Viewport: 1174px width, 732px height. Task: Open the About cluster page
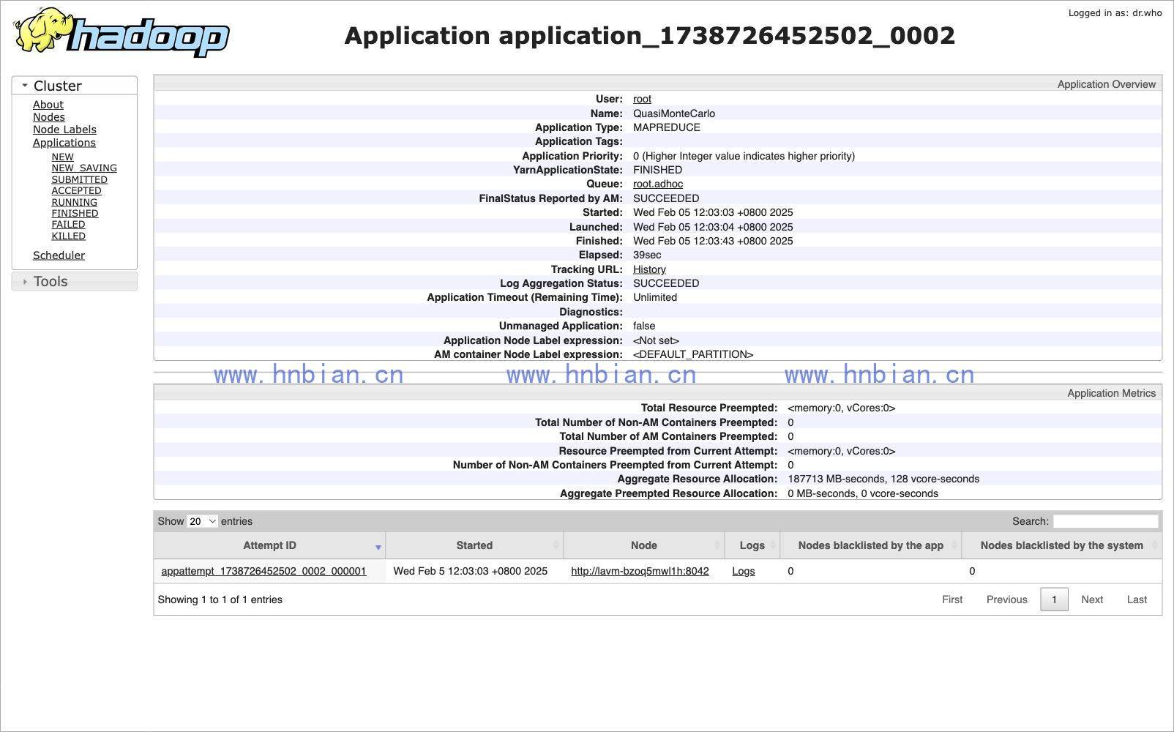point(48,105)
